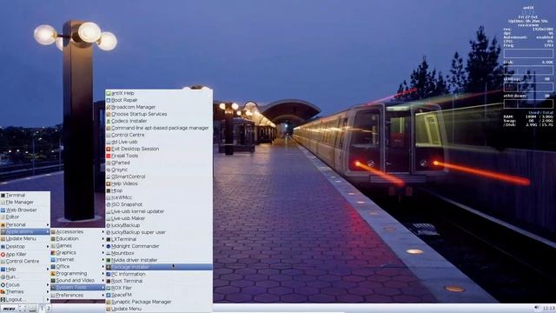Click the Logout icon in main menu
The width and height of the screenshot is (556, 313).
pyautogui.click(x=3, y=299)
